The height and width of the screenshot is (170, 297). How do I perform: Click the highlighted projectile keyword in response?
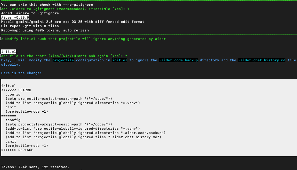[63, 60]
